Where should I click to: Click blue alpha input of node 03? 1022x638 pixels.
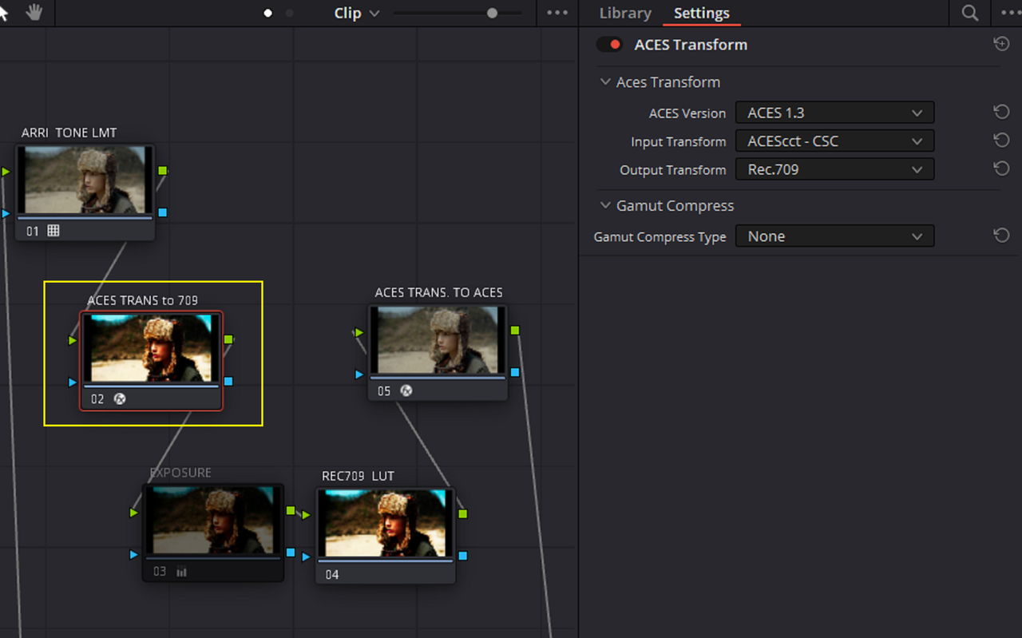(x=134, y=555)
